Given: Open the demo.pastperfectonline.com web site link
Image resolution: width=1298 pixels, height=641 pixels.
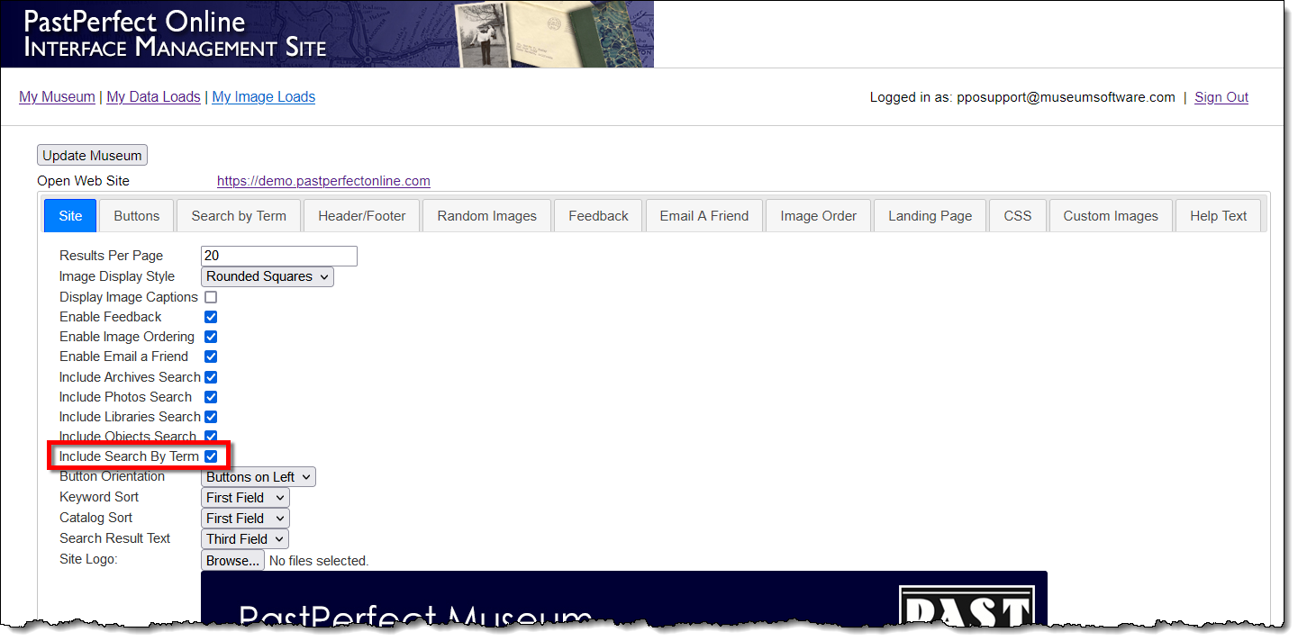Looking at the screenshot, I should [323, 181].
